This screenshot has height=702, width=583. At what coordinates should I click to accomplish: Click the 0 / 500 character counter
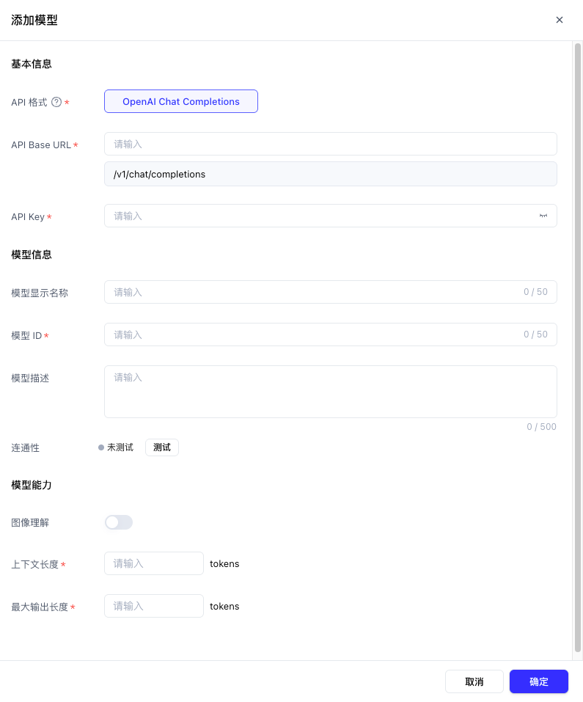pos(541,427)
